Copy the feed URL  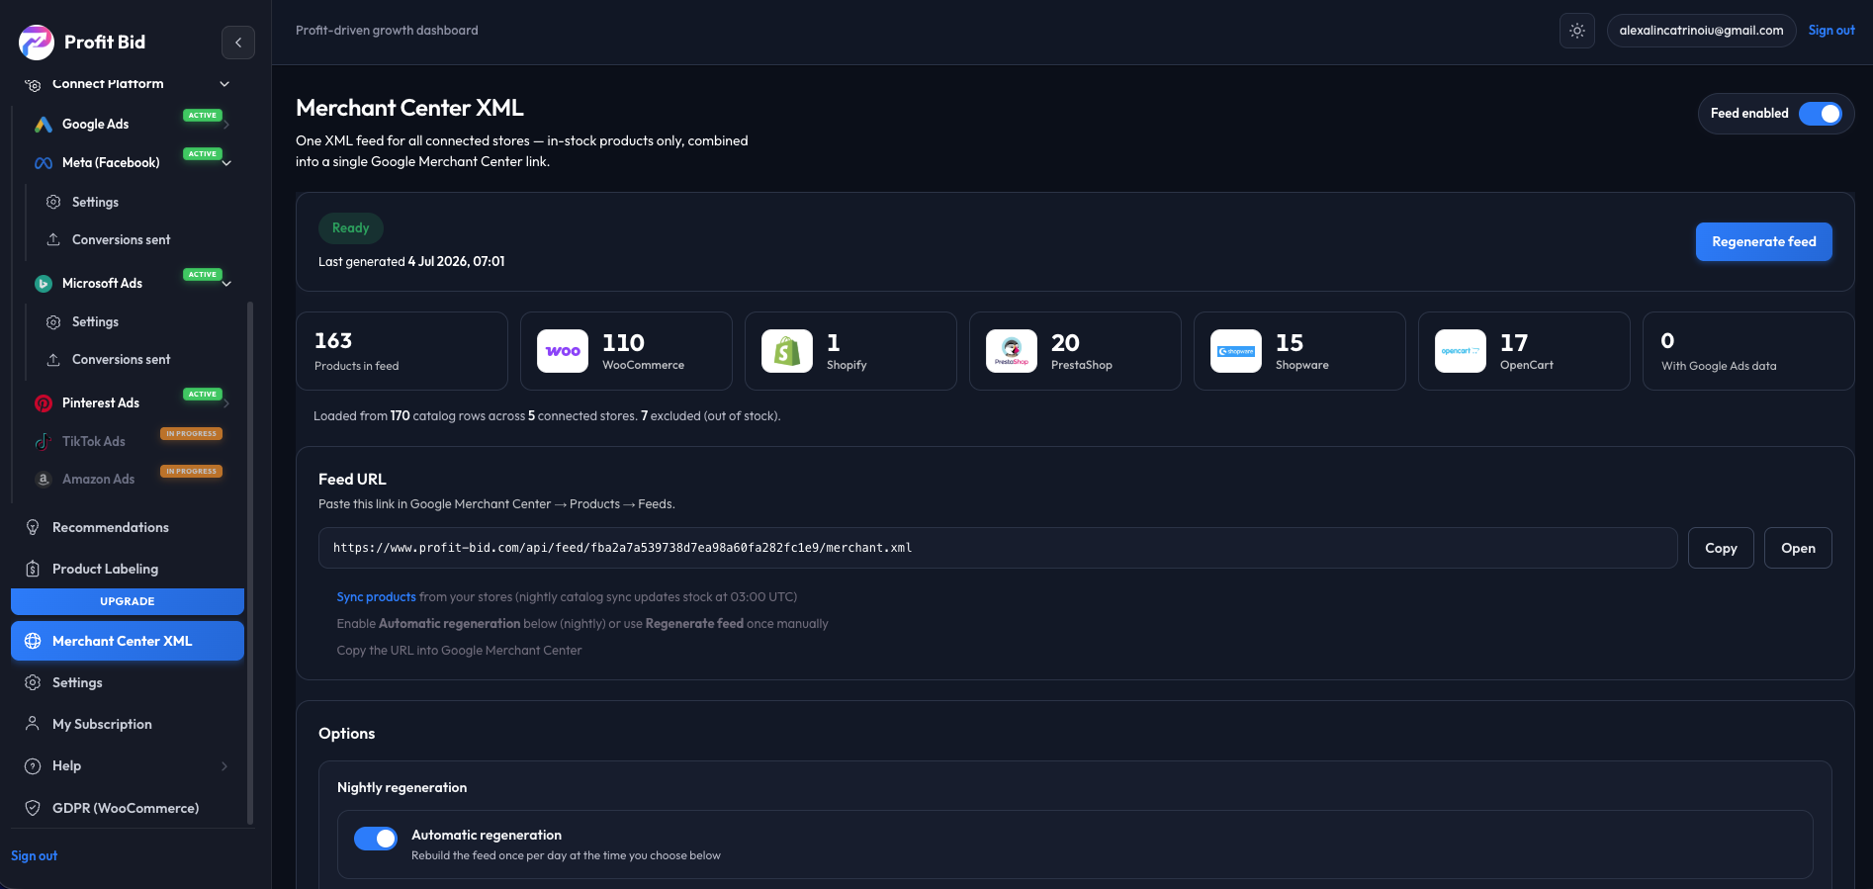(x=1721, y=548)
